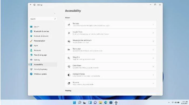Open the System category icon
This screenshot has height=105, width=189.
click(x=31, y=27)
